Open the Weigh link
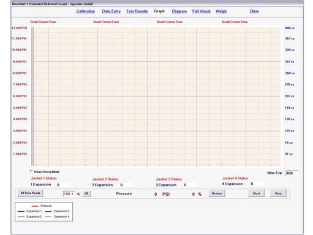 (x=221, y=11)
